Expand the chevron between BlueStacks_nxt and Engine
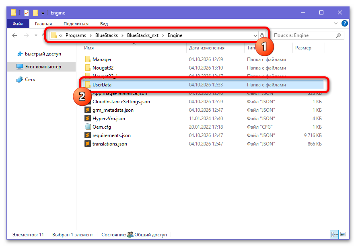 (163, 35)
